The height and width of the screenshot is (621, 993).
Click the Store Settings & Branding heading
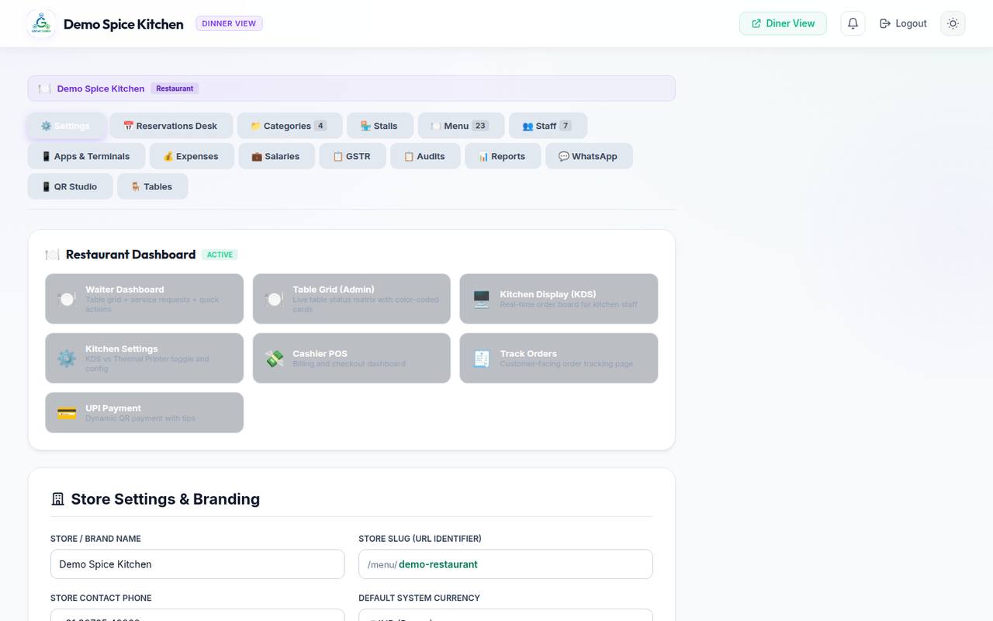pos(165,499)
